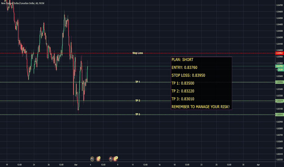Click the red 0.83952 stop loss price tag
Viewport: 284px width, 167px height.
point(279,53)
